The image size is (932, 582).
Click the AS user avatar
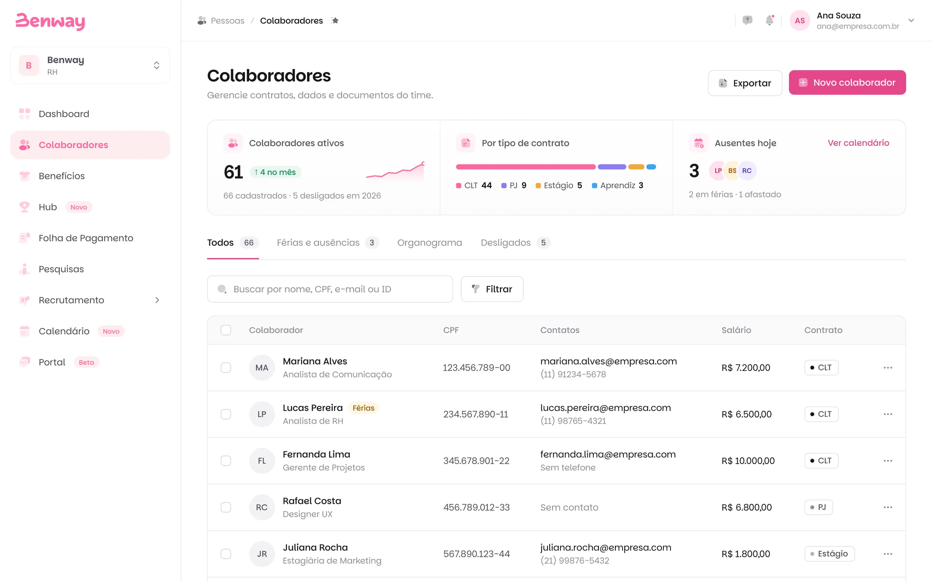click(x=800, y=21)
